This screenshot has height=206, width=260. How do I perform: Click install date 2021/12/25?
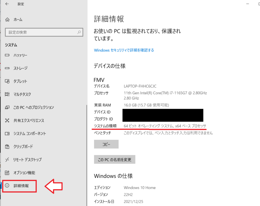[x=134, y=201]
